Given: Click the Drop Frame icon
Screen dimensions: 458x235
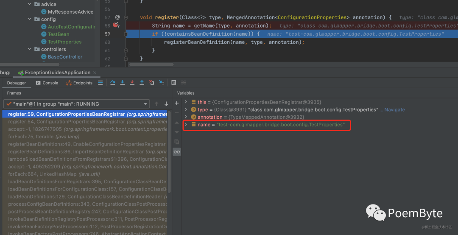Looking at the screenshot, I should coord(151,83).
